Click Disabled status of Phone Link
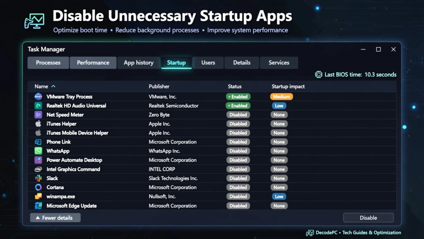 238,142
